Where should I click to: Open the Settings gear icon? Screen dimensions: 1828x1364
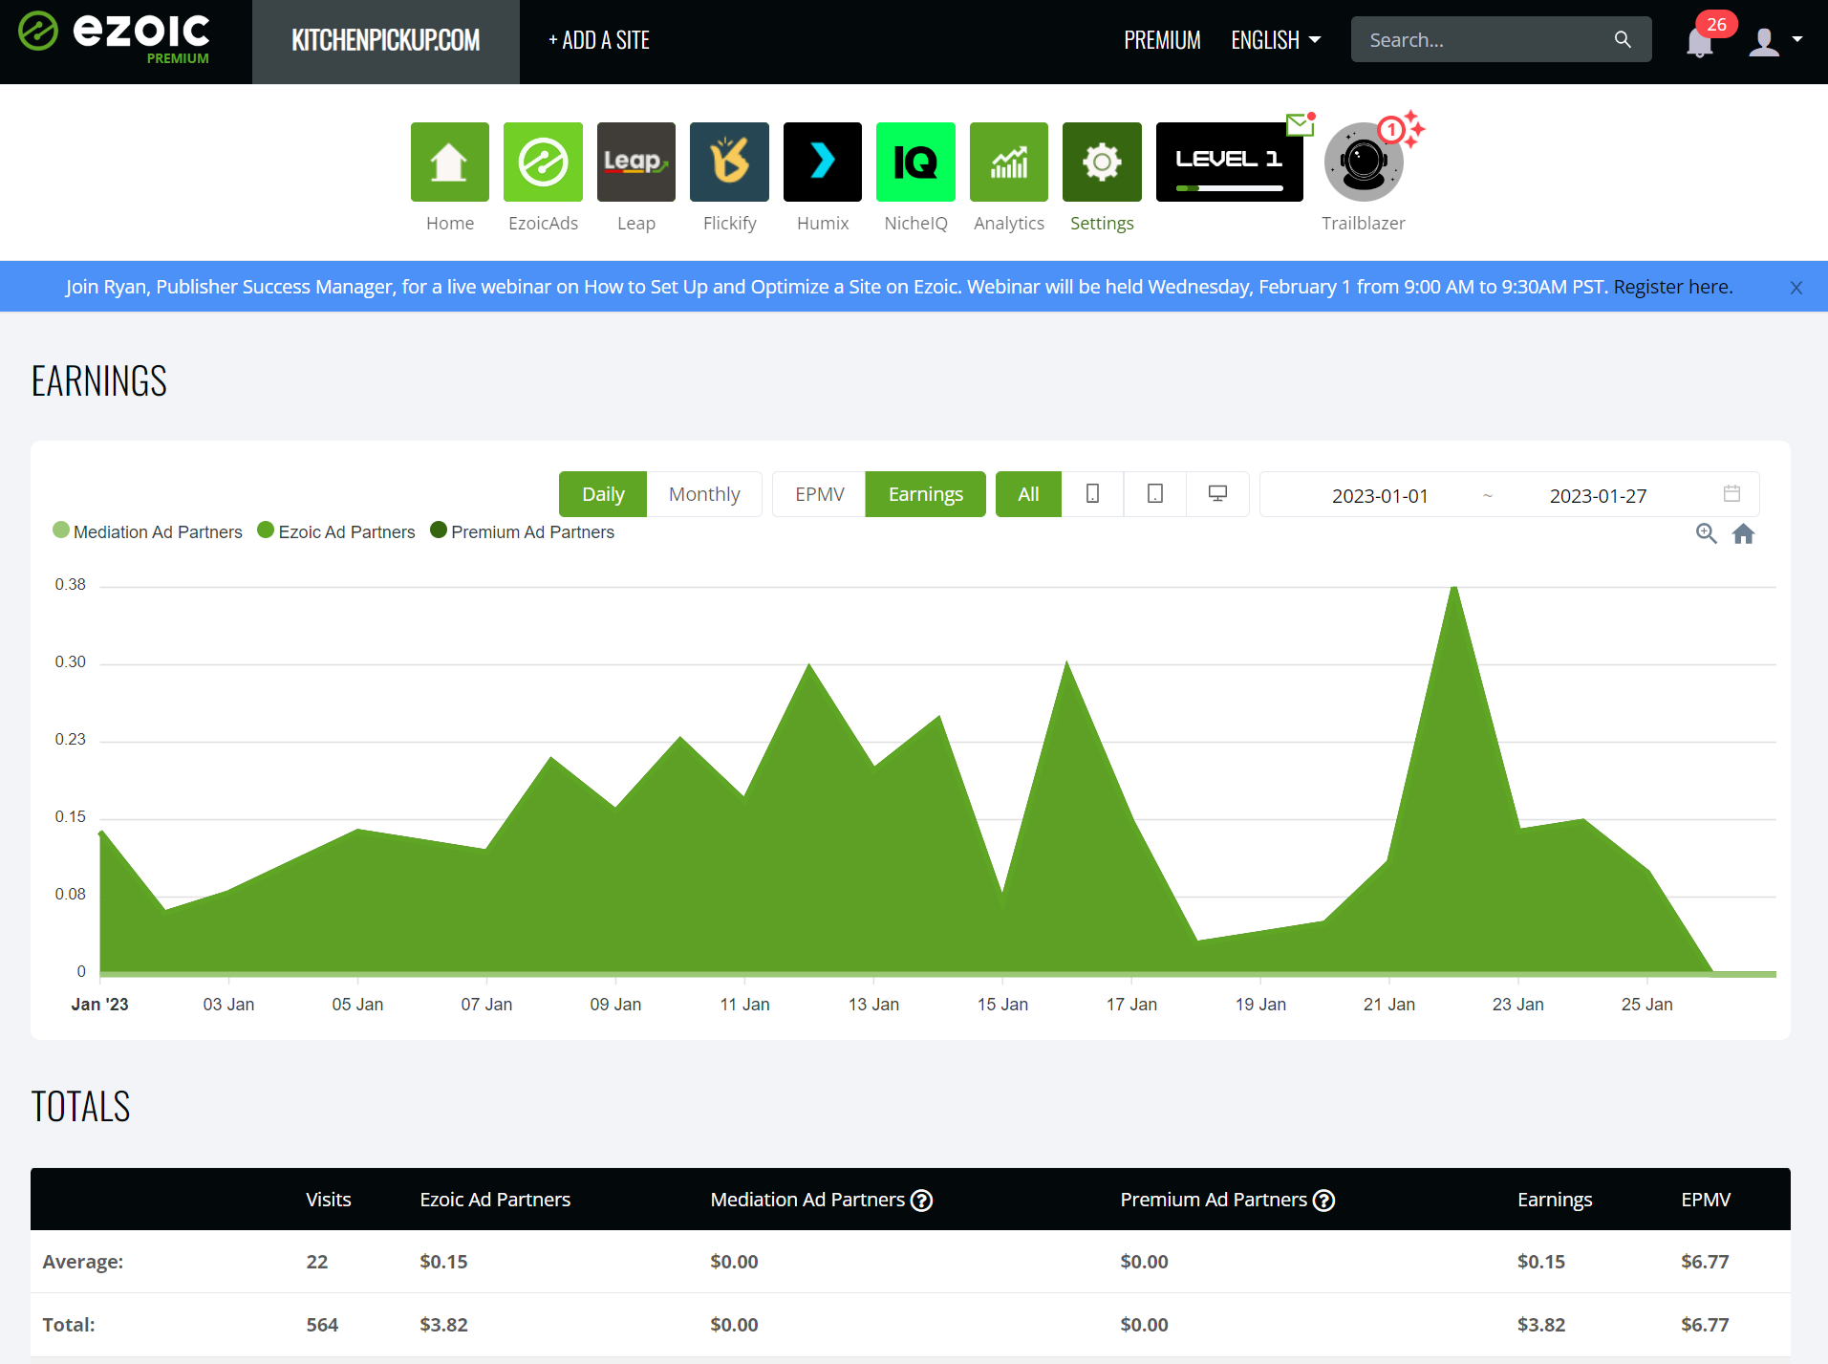coord(1102,162)
